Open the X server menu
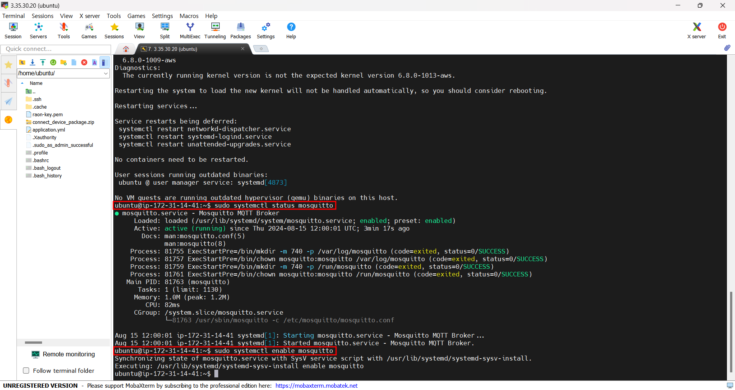This screenshot has height=390, width=735. tap(90, 16)
